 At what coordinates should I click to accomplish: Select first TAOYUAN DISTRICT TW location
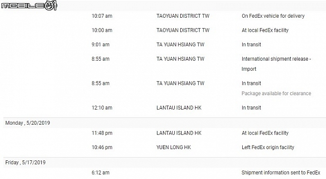[183, 16]
